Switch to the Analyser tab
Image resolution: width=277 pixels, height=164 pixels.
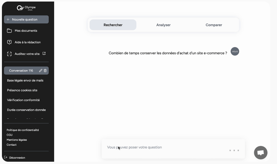[x=163, y=25]
